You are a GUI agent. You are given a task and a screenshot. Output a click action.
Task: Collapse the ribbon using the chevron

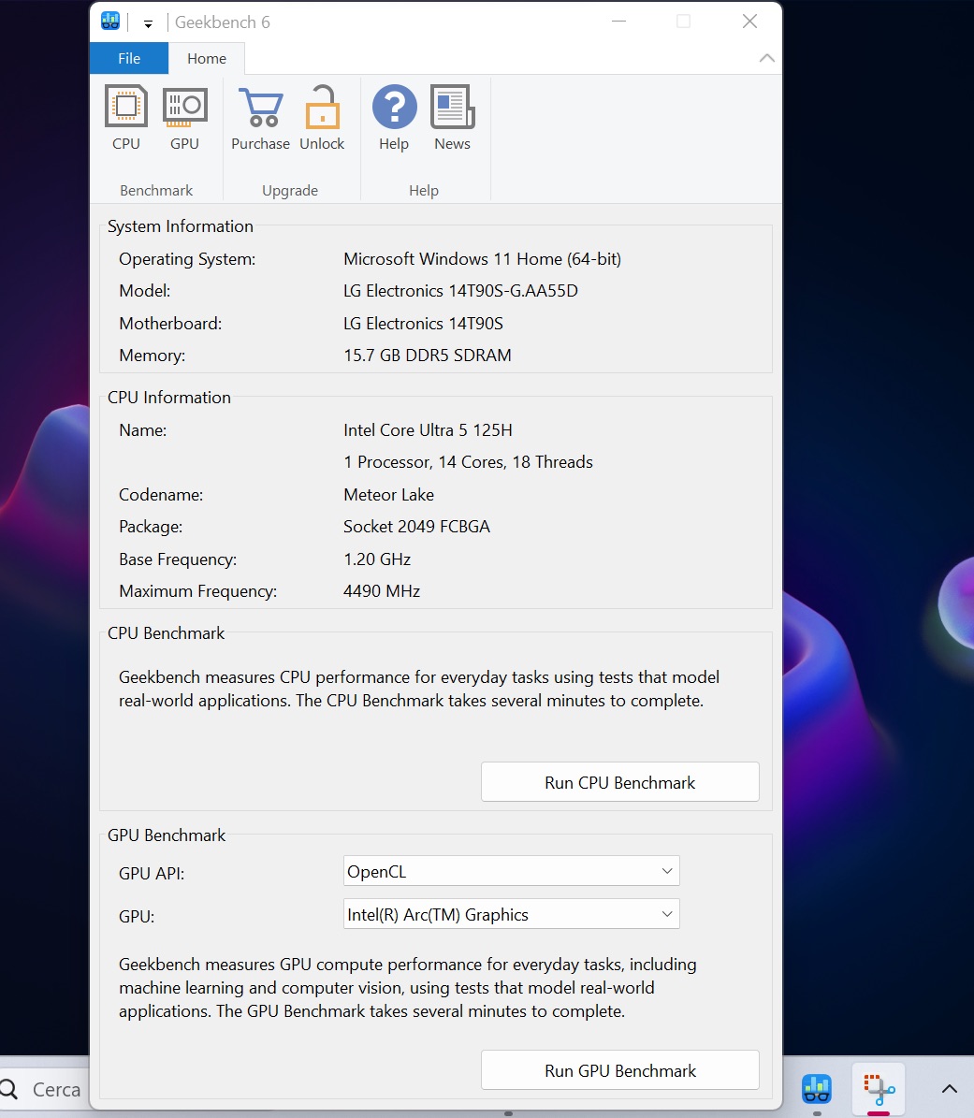tap(766, 58)
